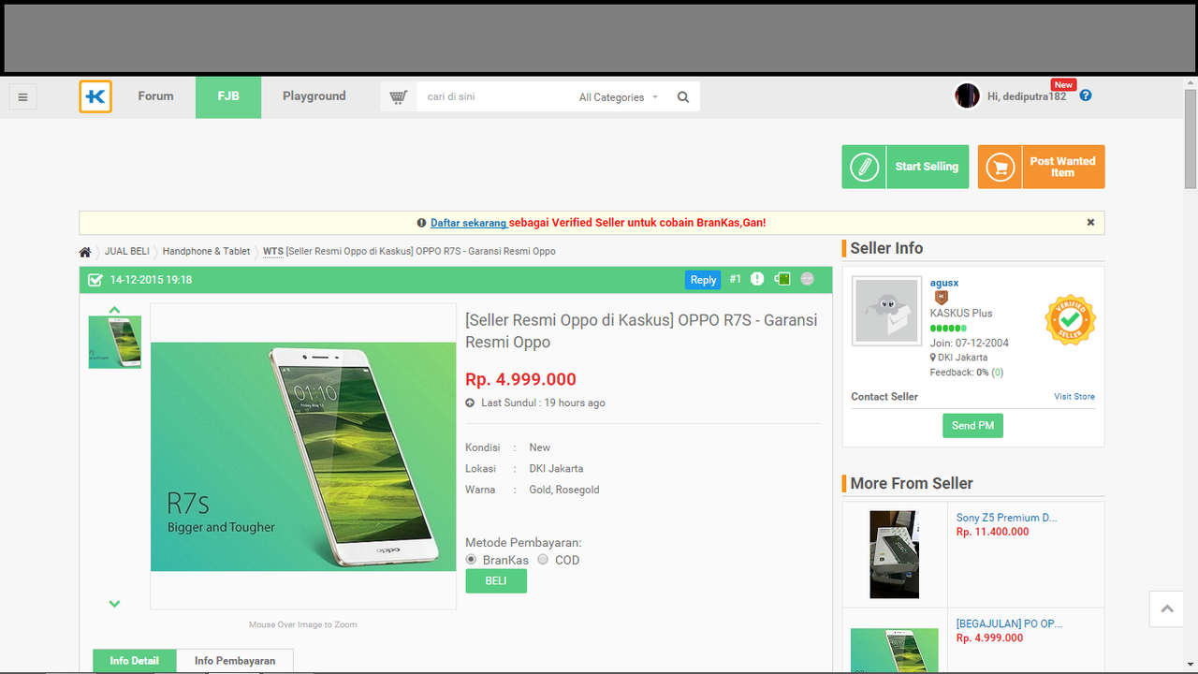Open Handphone & Tablet breadcrumb link
This screenshot has width=1198, height=674.
(206, 252)
